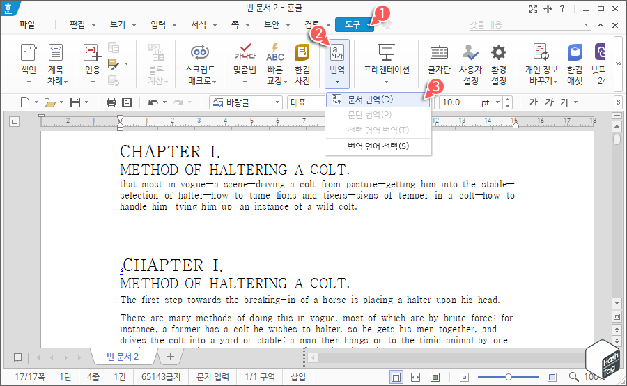Viewport: 627px width, 386px height.
Task: Click the vertical scrollbar thumb
Action: 617,139
